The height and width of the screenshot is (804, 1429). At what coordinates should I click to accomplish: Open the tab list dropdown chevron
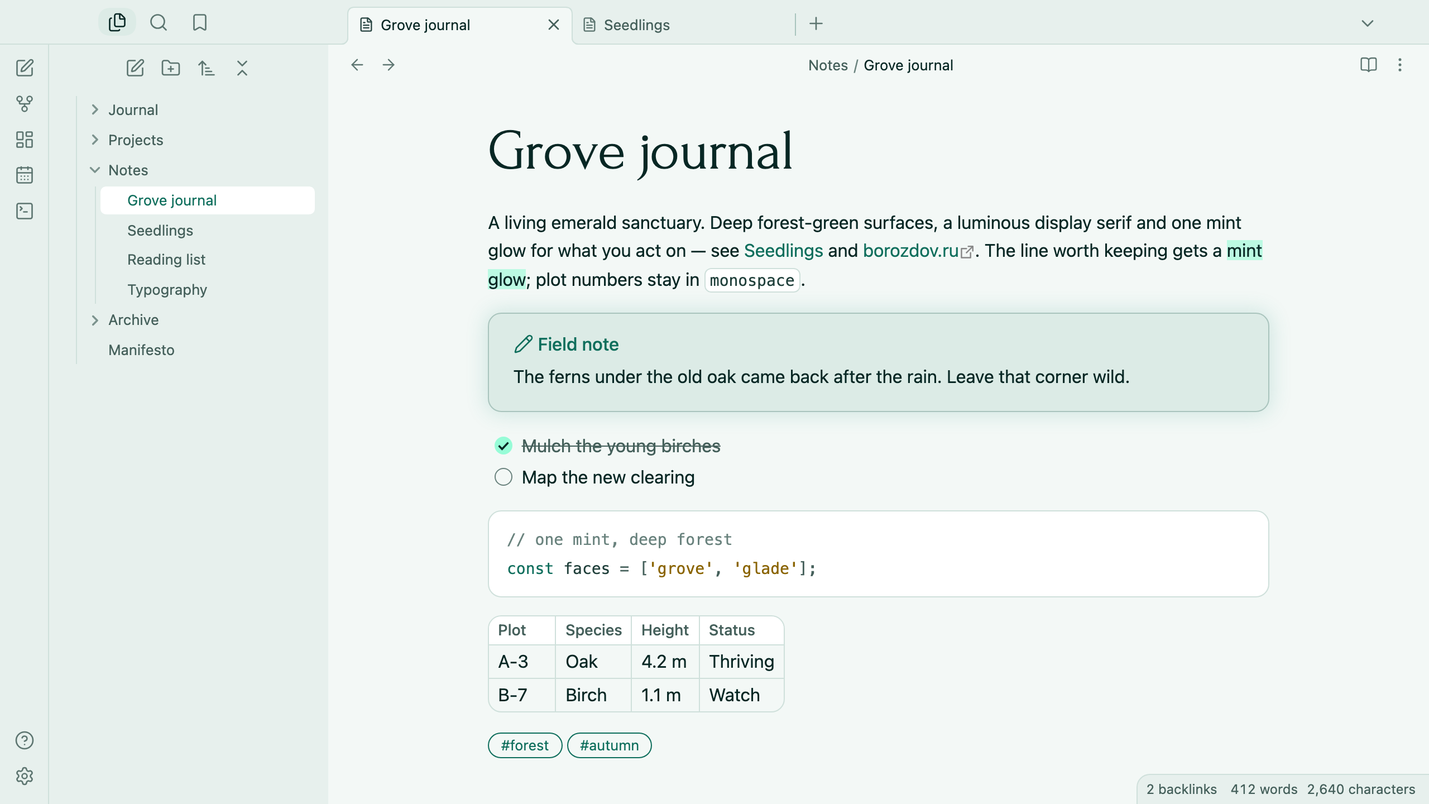pyautogui.click(x=1368, y=23)
